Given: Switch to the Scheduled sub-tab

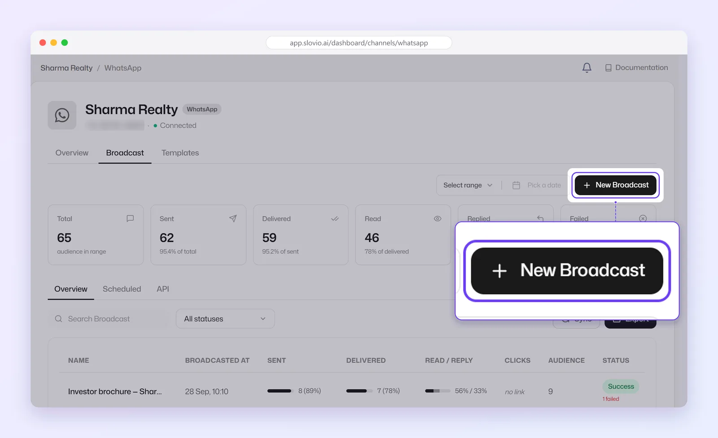Looking at the screenshot, I should click(122, 289).
